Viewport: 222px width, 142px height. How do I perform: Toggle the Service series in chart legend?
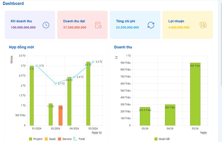click(x=65, y=139)
